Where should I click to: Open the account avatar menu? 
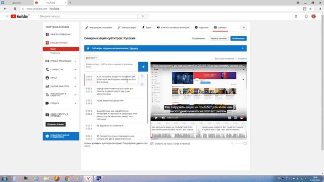coord(313,16)
